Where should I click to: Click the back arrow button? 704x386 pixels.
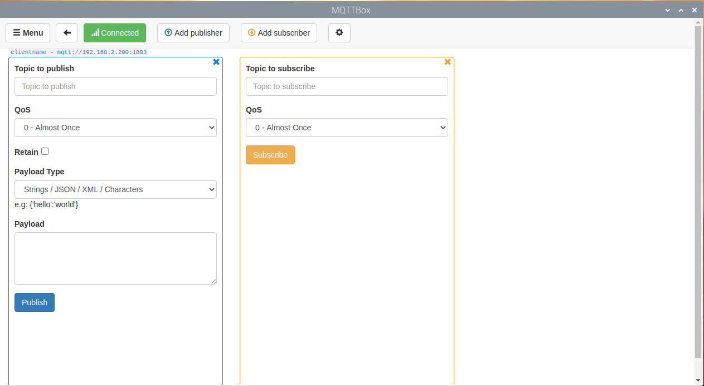point(67,33)
